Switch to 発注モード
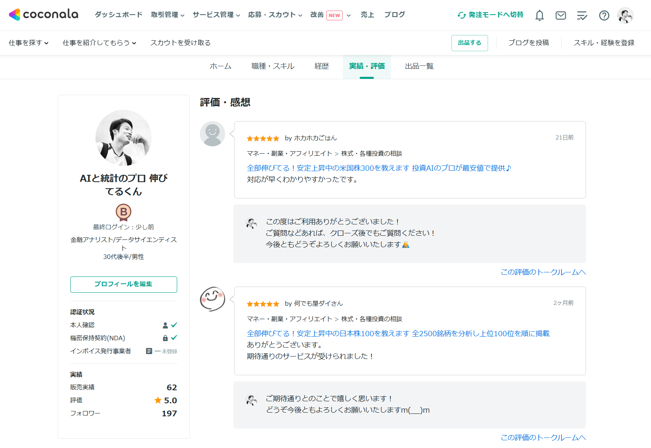 (x=490, y=15)
